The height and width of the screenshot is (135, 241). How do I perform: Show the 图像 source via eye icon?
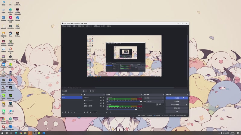click(101, 97)
